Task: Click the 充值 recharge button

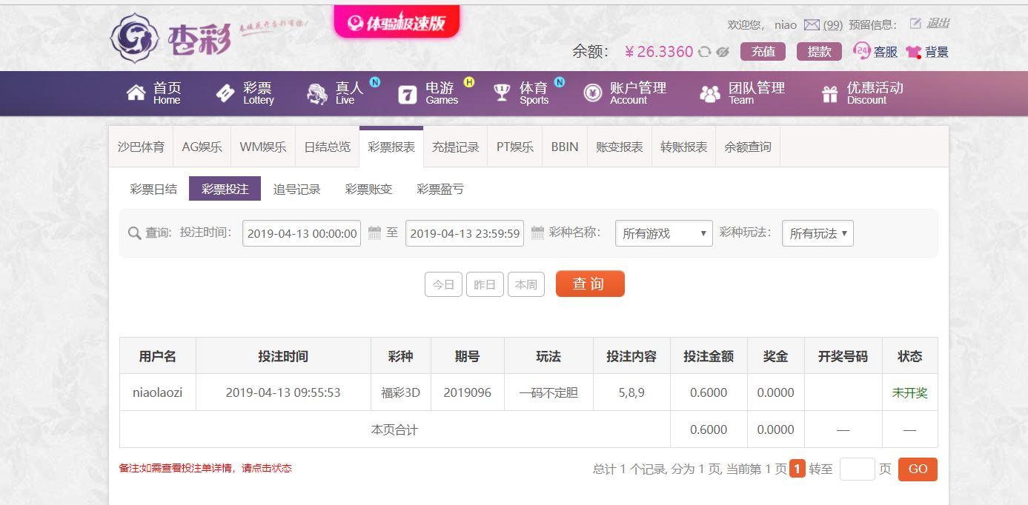Action: pos(763,51)
